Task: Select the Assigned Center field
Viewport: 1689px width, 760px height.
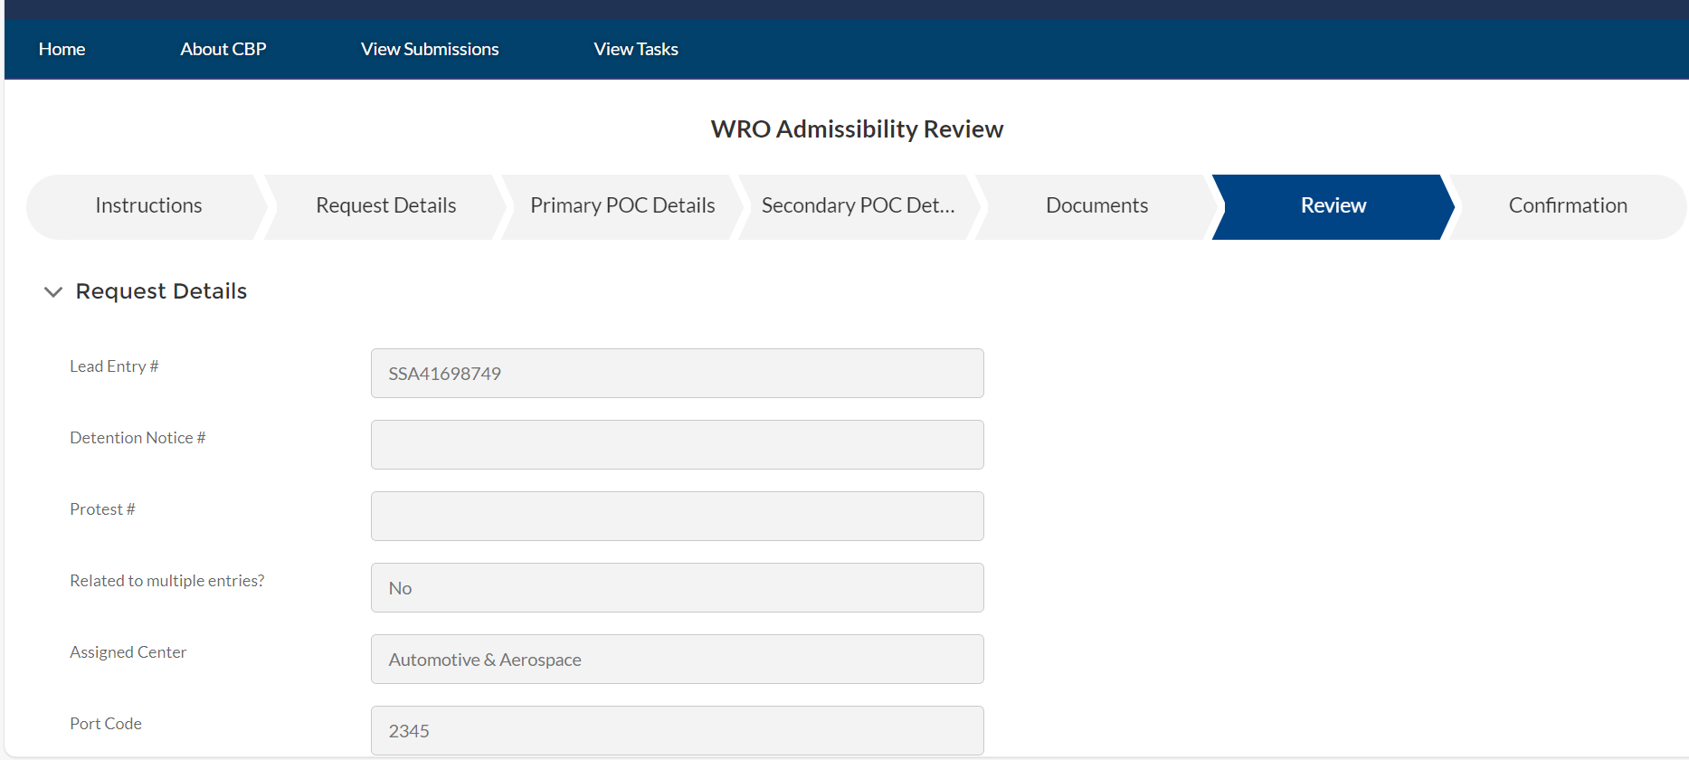Action: pyautogui.click(x=677, y=660)
